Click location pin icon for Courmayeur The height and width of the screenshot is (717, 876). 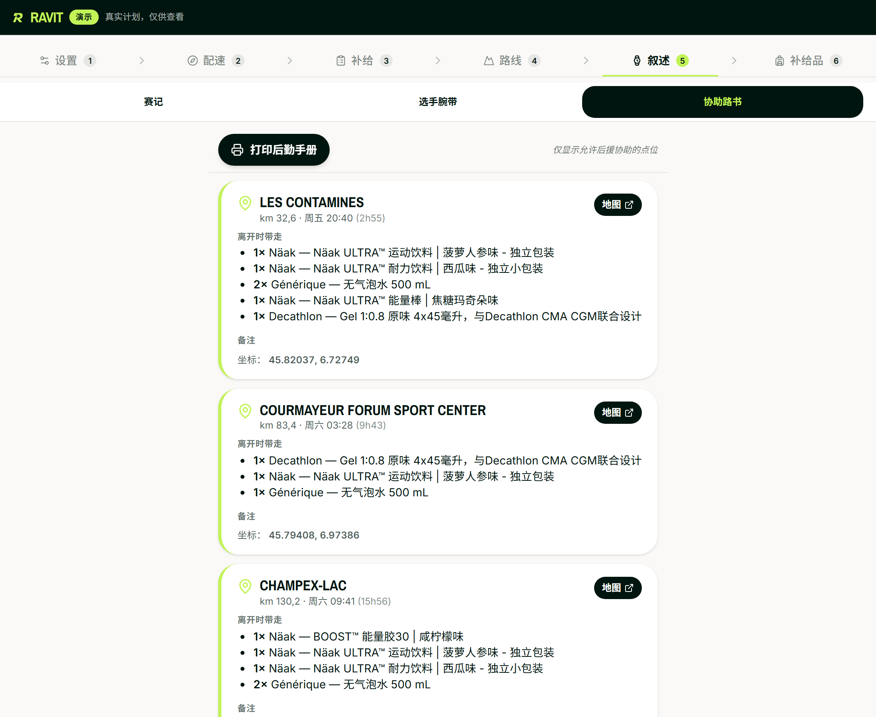245,411
